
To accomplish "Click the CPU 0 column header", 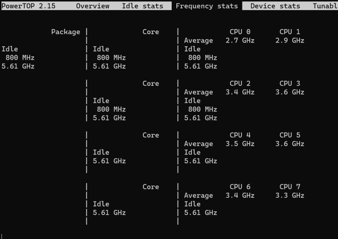I will tap(240, 32).
